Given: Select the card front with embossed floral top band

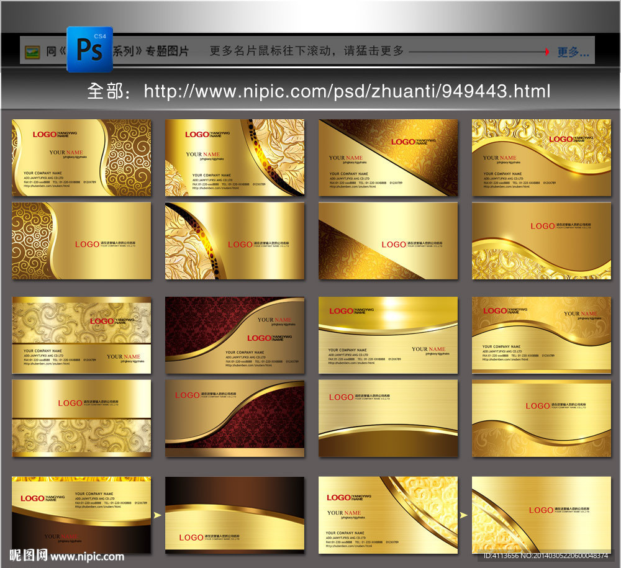Looking at the screenshot, I should (81, 335).
